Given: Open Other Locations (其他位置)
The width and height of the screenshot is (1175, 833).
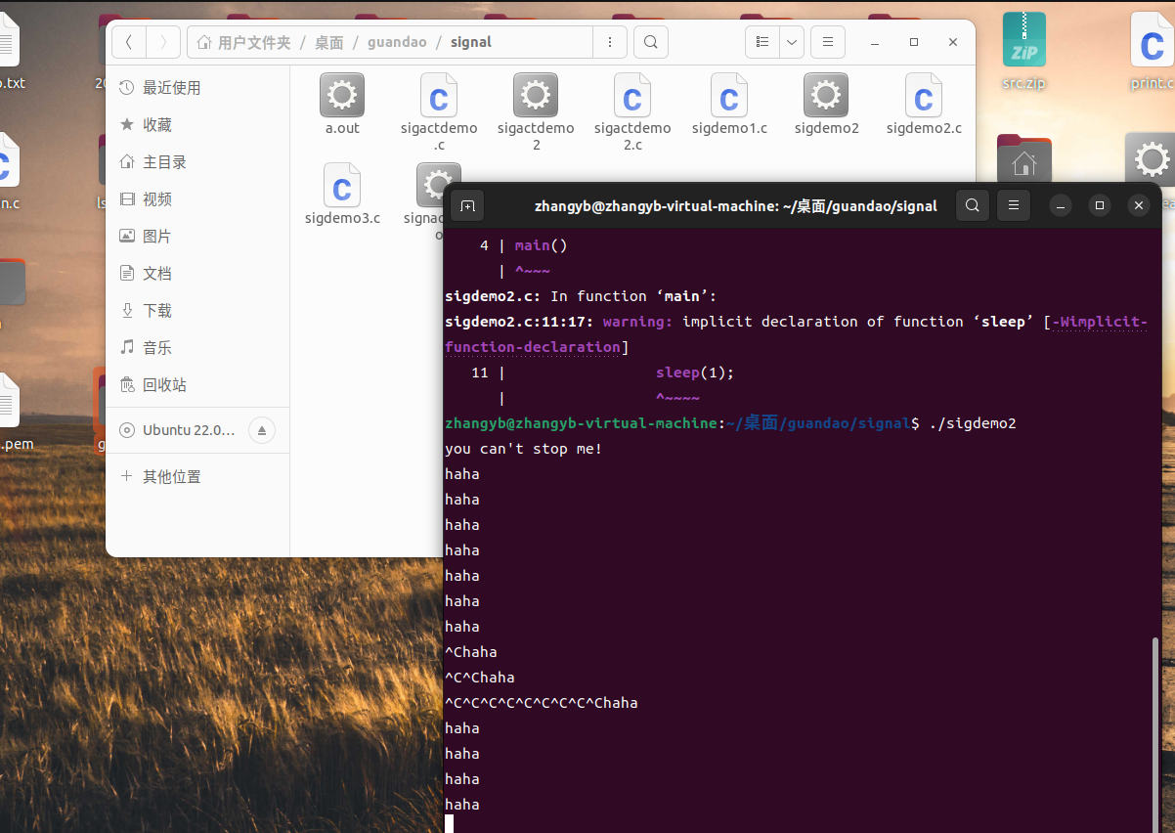Looking at the screenshot, I should (197, 477).
